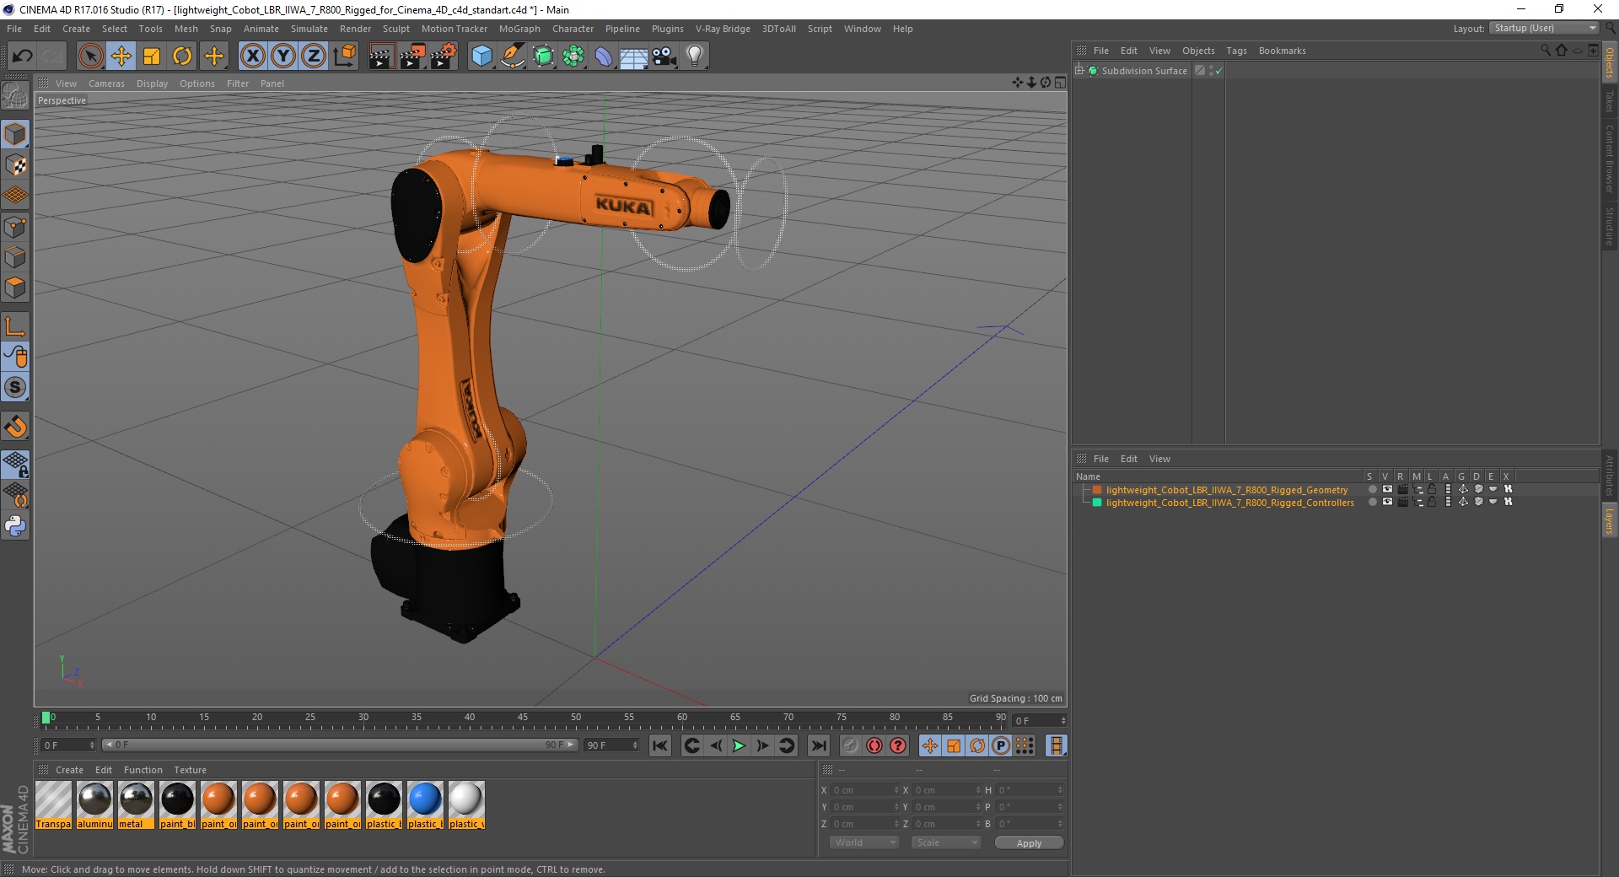Toggle solo dot for Controllers layer
Image resolution: width=1619 pixels, height=877 pixels.
pyautogui.click(x=1372, y=502)
